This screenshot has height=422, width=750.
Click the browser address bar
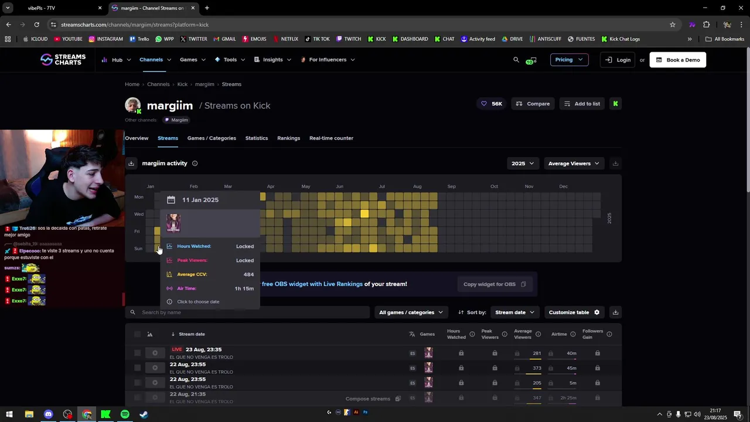357,25
